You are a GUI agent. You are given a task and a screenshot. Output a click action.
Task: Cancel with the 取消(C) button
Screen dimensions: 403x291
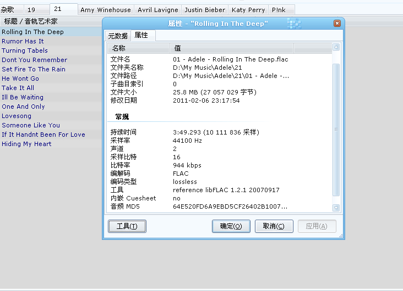[x=274, y=226]
